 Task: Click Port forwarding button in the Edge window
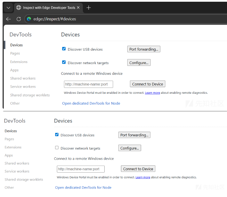[144, 49]
